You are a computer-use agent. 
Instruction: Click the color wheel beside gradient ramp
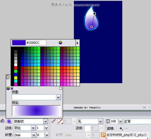coord(8,88)
